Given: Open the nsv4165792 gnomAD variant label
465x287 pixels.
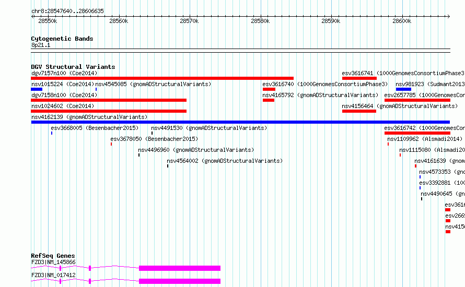Looking at the screenshot, I should click(x=320, y=95).
